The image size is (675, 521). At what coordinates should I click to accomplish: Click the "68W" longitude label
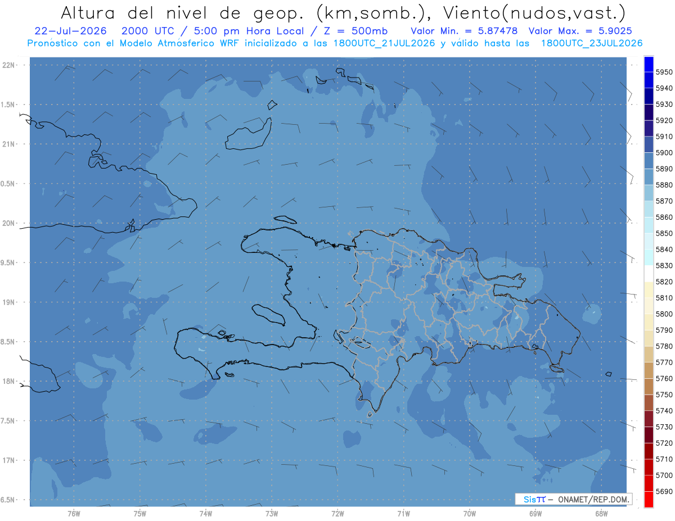pyautogui.click(x=601, y=513)
